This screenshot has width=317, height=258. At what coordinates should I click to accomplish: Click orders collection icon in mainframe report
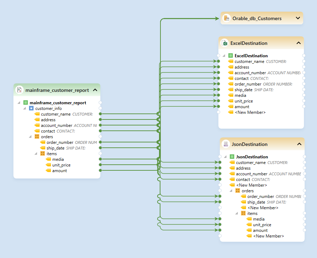coord(37,136)
